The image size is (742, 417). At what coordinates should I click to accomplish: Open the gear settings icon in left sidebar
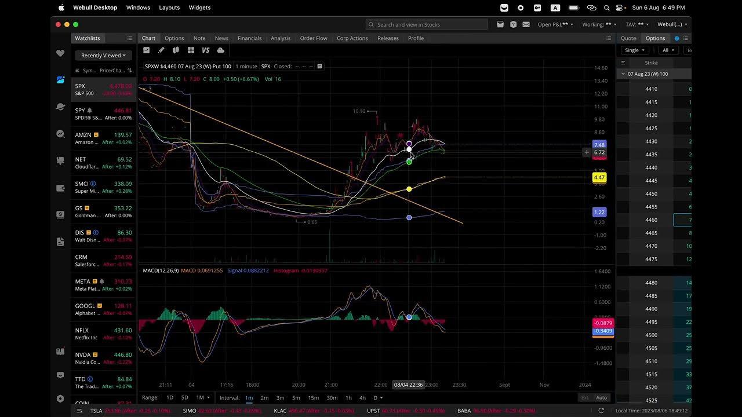coord(60,398)
